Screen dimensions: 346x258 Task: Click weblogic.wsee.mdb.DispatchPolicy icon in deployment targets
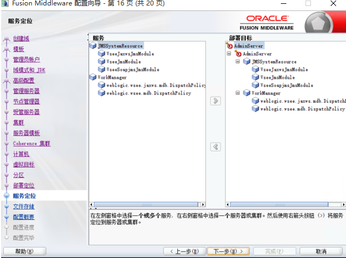tap(255, 109)
